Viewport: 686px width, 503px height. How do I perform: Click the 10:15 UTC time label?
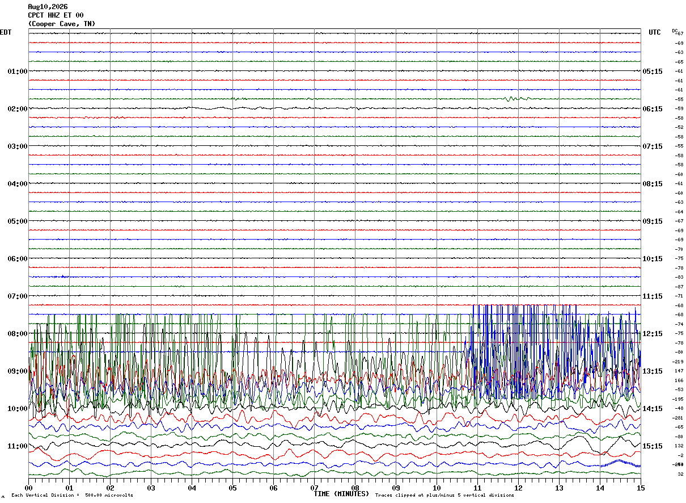tap(652, 259)
